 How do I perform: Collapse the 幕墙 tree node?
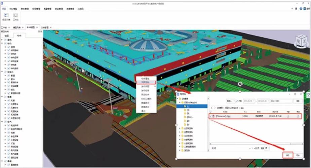point(2,161)
